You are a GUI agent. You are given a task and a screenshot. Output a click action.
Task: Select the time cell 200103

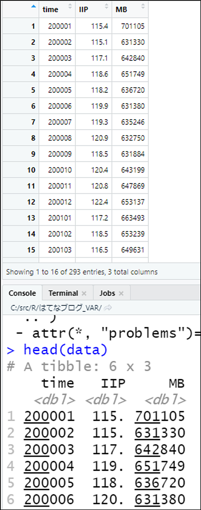click(60, 250)
